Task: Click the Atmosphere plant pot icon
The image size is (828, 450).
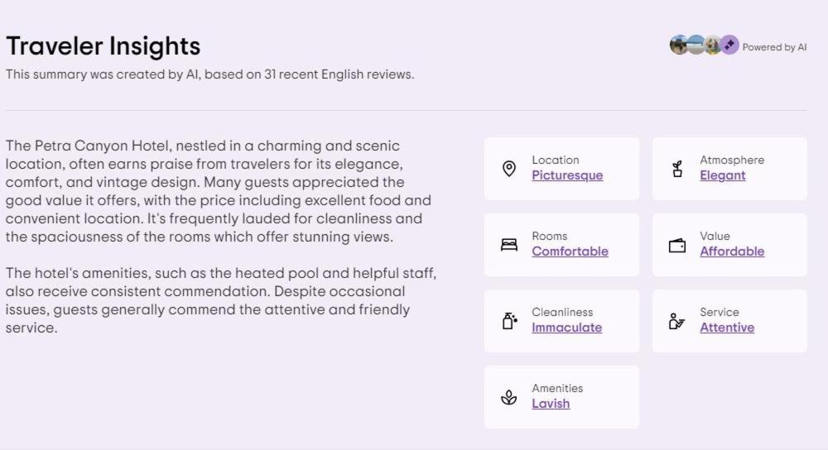Action: point(677,169)
